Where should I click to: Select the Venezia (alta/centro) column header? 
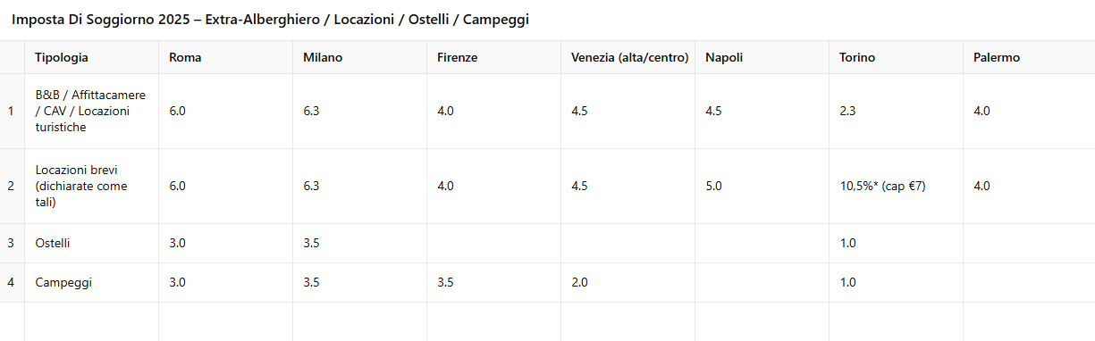tap(628, 57)
